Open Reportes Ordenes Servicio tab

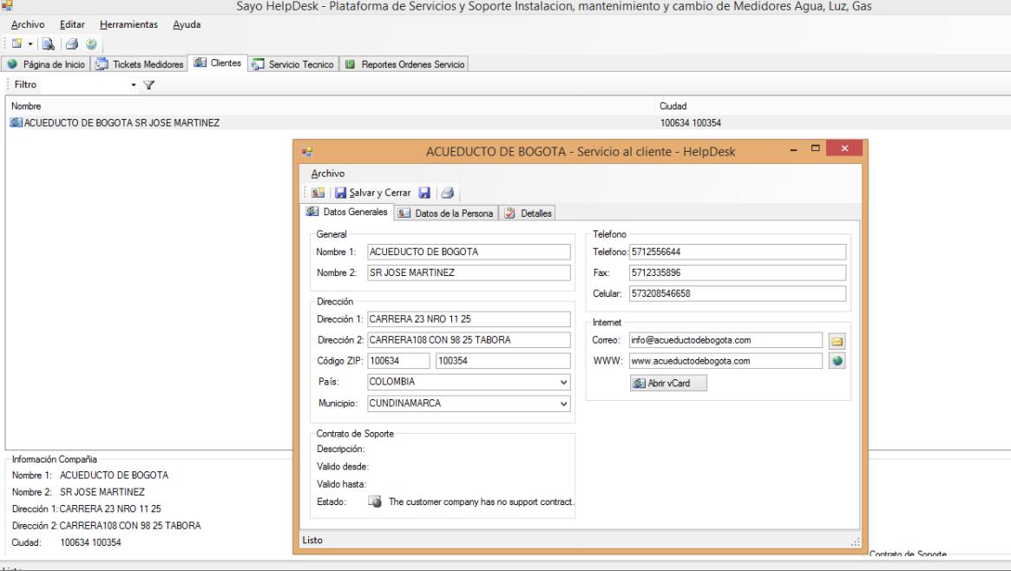(x=405, y=64)
